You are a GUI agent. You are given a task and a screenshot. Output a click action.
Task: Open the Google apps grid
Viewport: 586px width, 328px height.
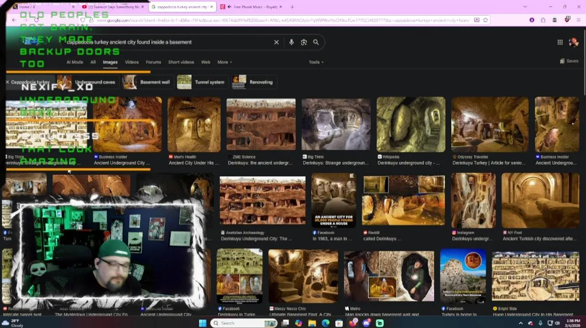(x=560, y=42)
